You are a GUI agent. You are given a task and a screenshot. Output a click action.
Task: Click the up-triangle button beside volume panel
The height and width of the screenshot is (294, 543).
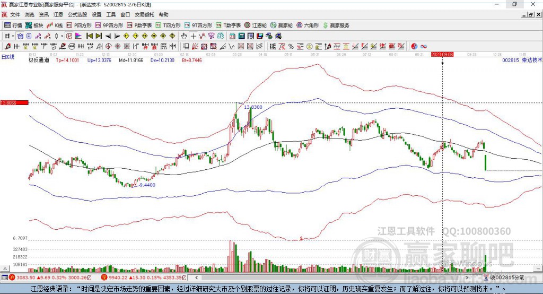[5, 269]
